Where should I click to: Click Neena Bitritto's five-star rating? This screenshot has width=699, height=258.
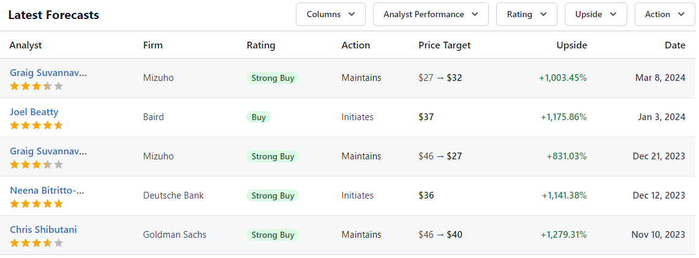(37, 203)
